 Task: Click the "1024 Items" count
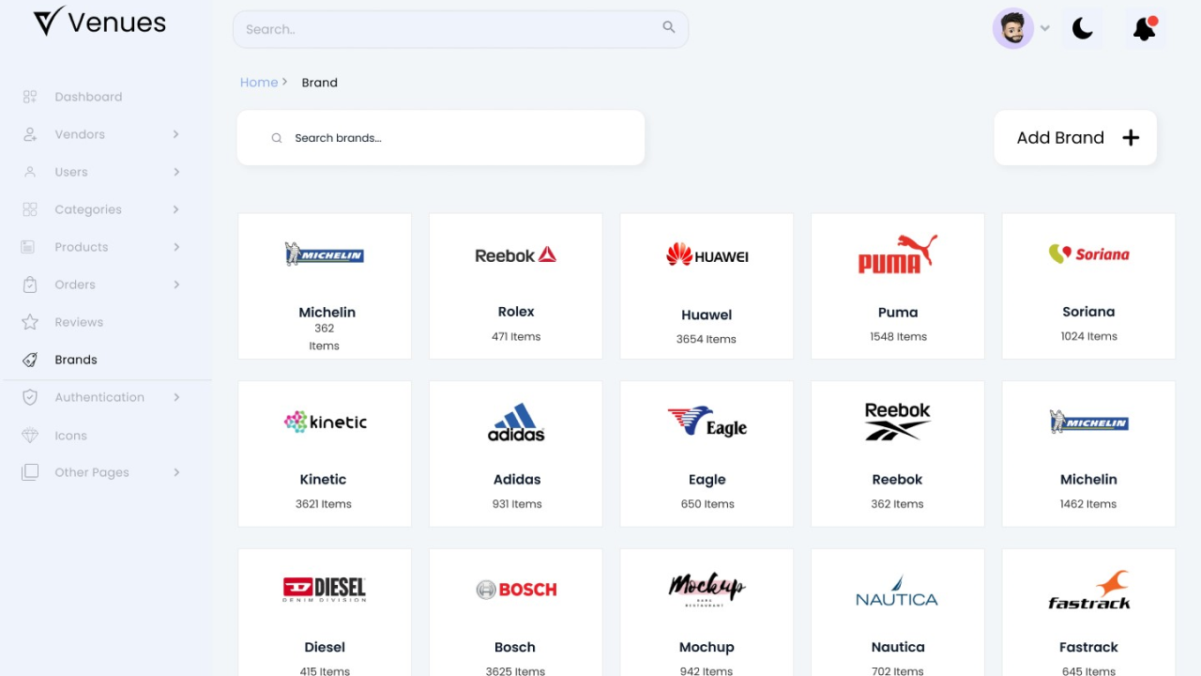click(x=1088, y=336)
